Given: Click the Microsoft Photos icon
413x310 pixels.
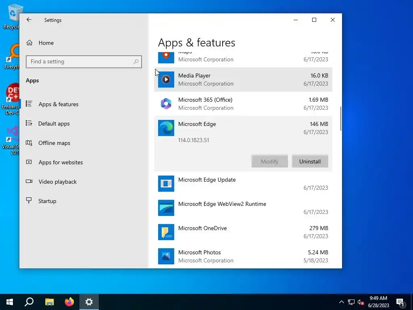Looking at the screenshot, I should 166,256.
